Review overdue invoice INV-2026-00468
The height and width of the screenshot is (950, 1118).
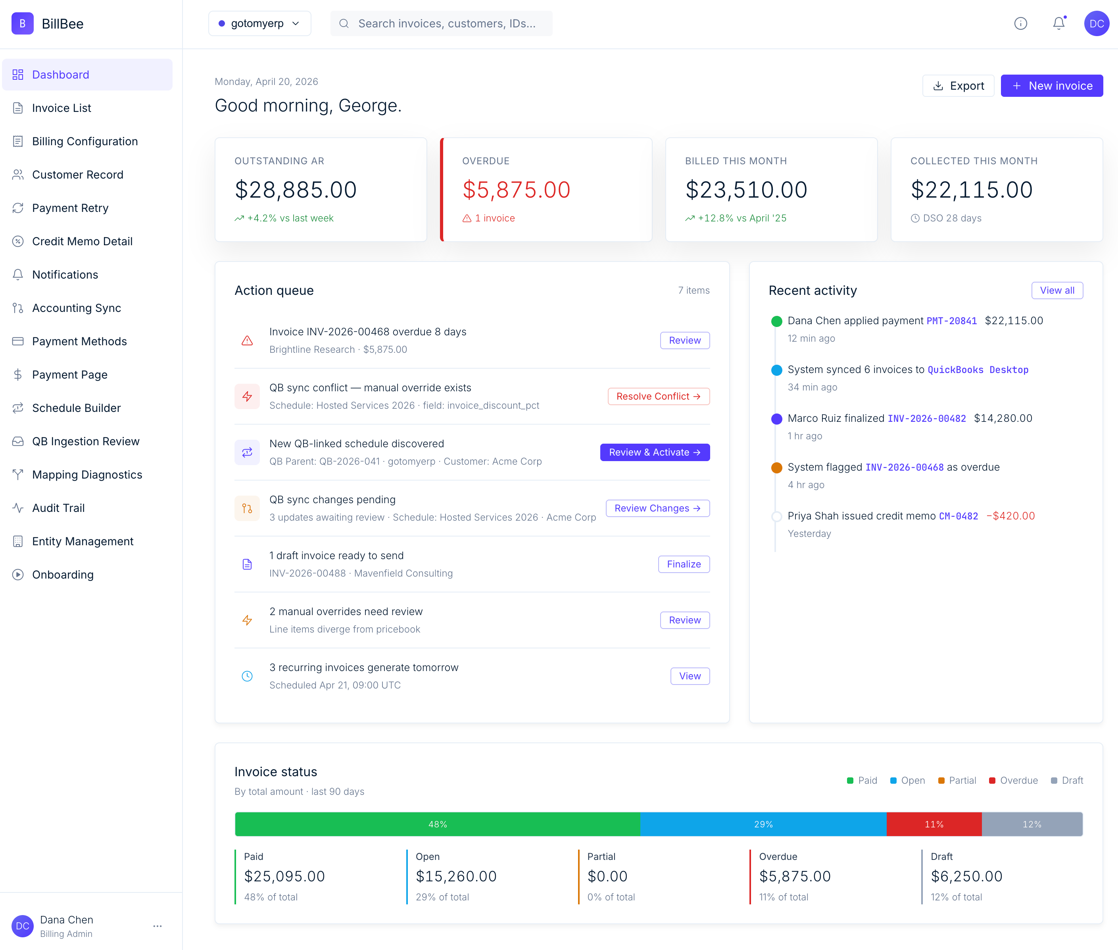(685, 340)
